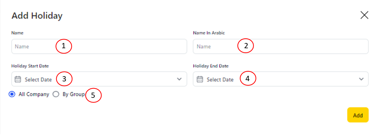Focus the Name In Arabic text input

point(281,46)
